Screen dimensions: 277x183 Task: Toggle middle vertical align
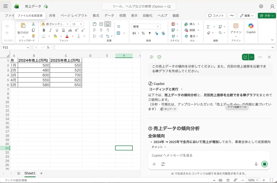(101, 24)
